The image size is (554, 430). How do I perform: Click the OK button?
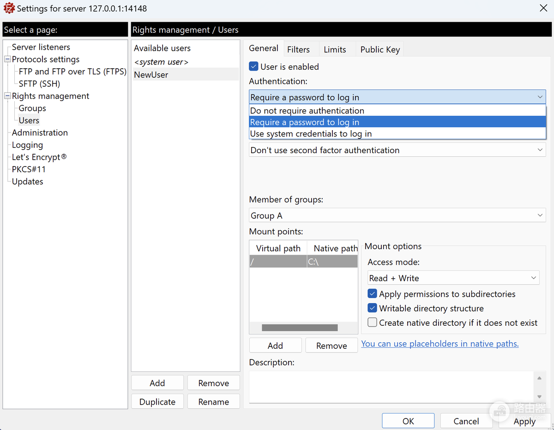(x=408, y=421)
